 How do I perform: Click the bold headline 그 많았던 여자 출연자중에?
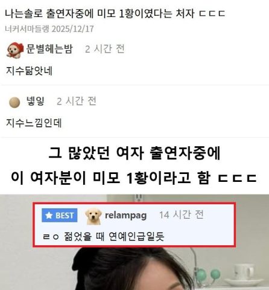134,153
